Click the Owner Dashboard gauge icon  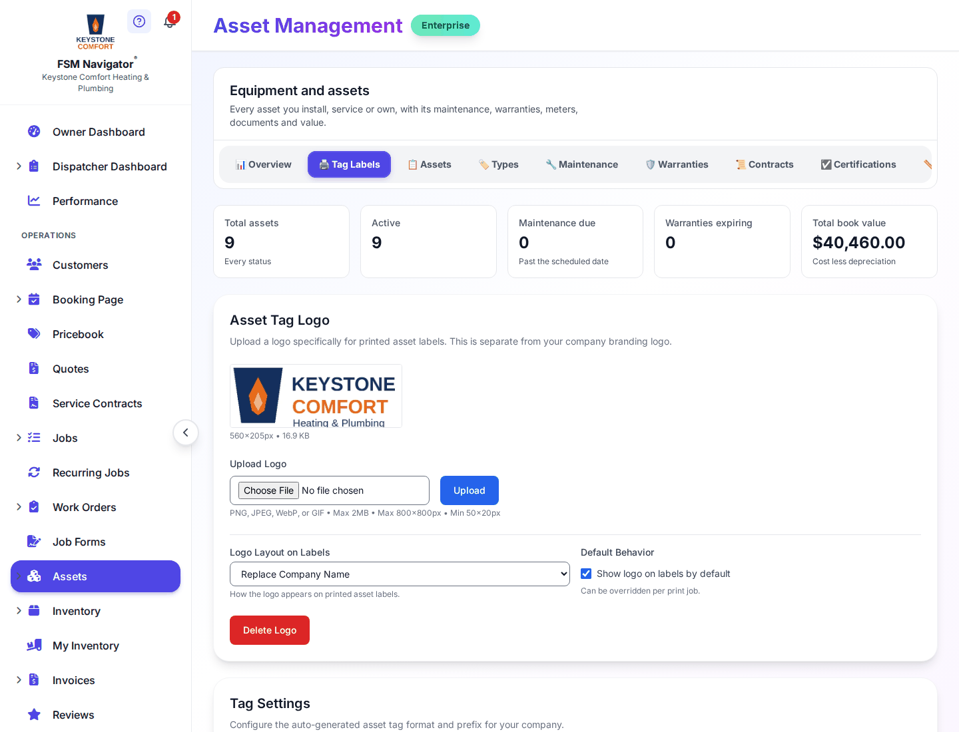coord(34,132)
